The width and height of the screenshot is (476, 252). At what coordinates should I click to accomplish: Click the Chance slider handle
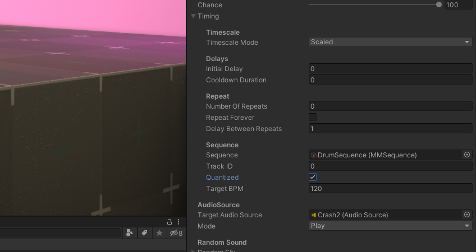[439, 4]
